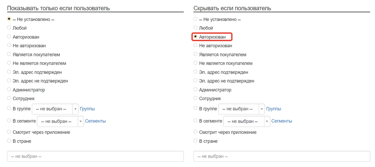Expand 'В сегменте' dropdown in hide column
This screenshot has height=167, width=375.
[x=247, y=121]
